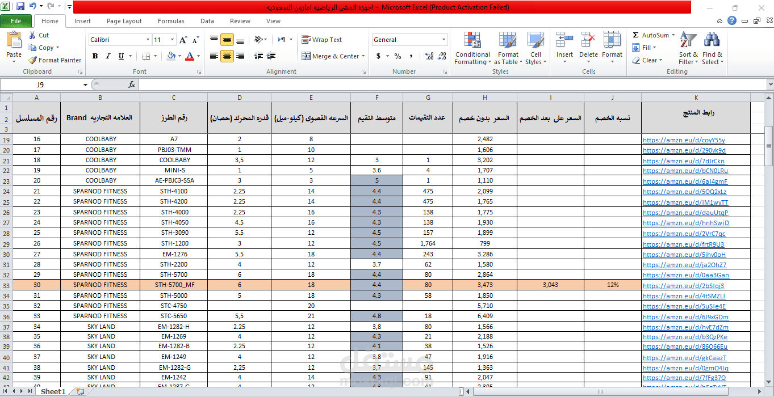Viewport: 774px width, 397px height.
Task: Click the text direction icon in Alignment
Action: tap(282, 40)
